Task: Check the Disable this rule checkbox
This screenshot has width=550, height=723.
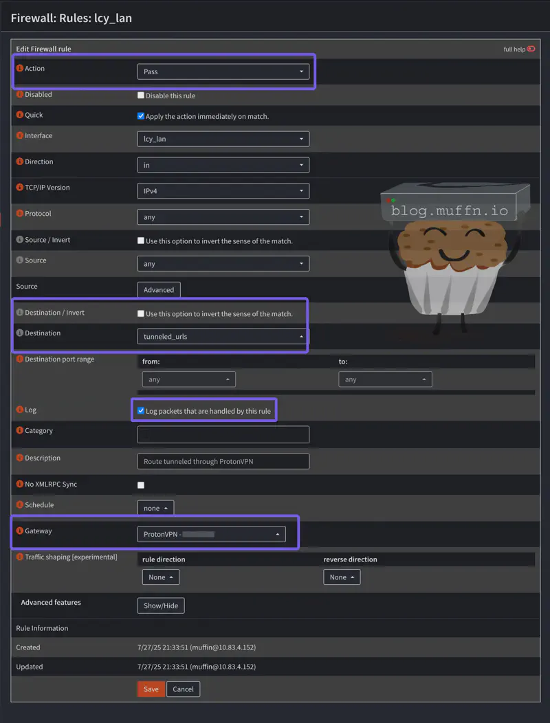Action: point(141,96)
